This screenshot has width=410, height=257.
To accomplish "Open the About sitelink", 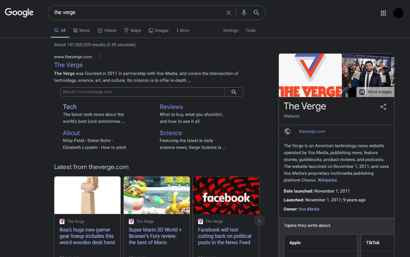I will (71, 133).
